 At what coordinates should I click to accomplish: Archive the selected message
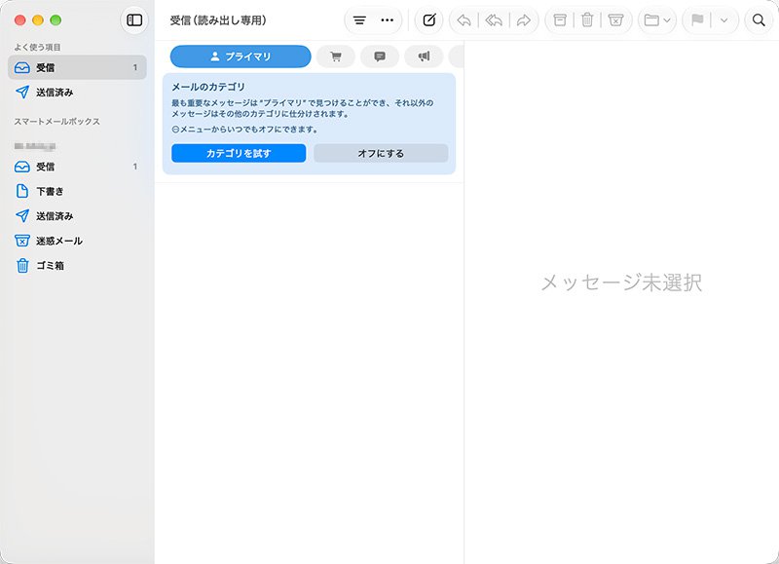[560, 20]
